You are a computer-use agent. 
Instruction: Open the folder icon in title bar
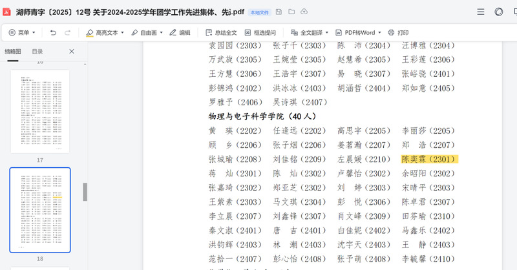[291, 12]
